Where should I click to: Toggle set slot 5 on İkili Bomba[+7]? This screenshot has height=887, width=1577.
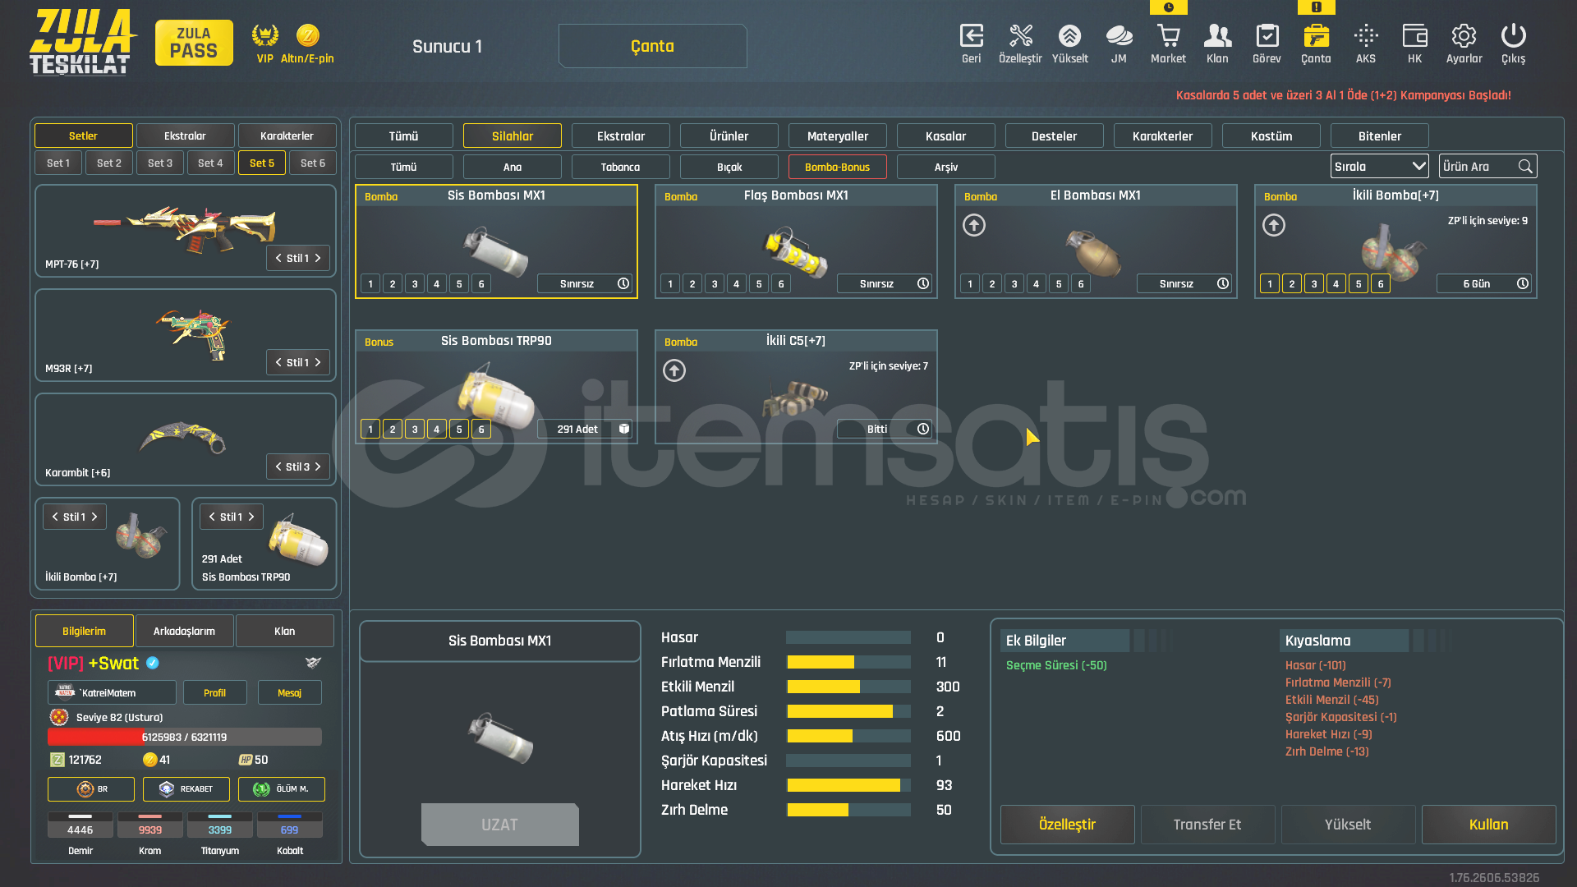[x=1359, y=284]
